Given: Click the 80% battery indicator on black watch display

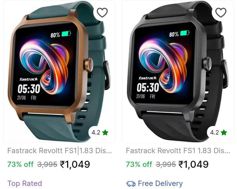Looking at the screenshot, I should 179,34.
